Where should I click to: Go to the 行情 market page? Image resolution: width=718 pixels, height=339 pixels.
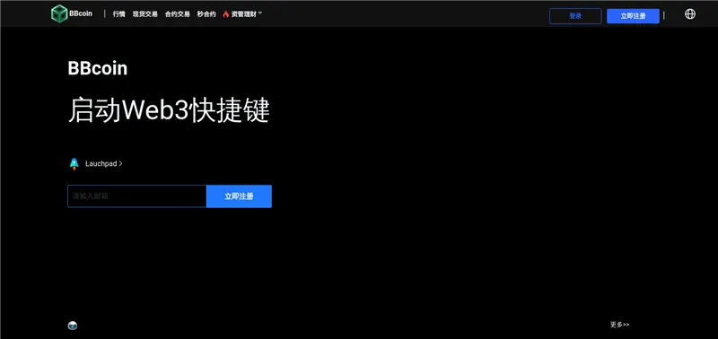tap(119, 14)
